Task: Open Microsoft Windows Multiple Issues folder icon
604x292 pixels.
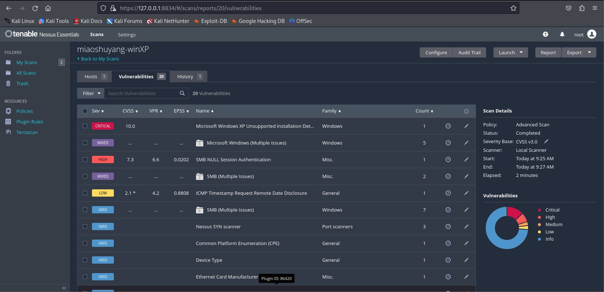Action: click(x=200, y=143)
